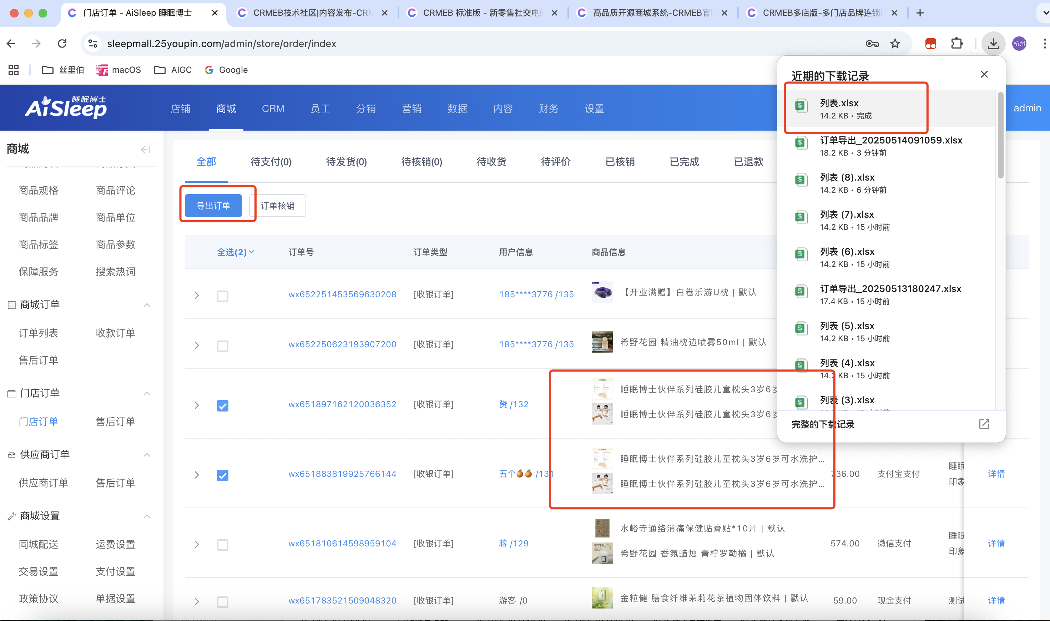Open the Google bookmark

point(226,70)
